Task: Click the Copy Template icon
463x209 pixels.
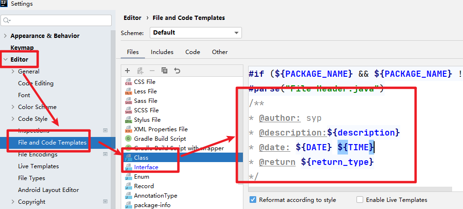Action: click(x=164, y=71)
